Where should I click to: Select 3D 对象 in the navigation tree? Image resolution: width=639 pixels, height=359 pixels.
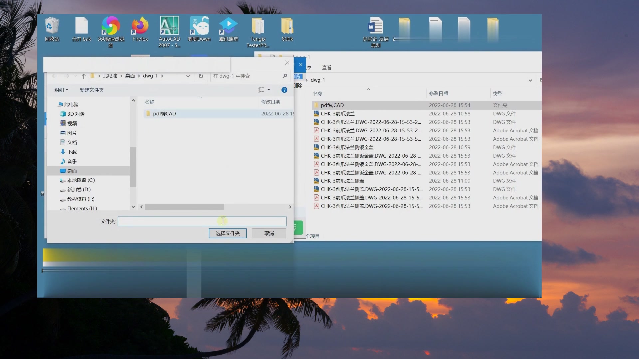pyautogui.click(x=72, y=114)
